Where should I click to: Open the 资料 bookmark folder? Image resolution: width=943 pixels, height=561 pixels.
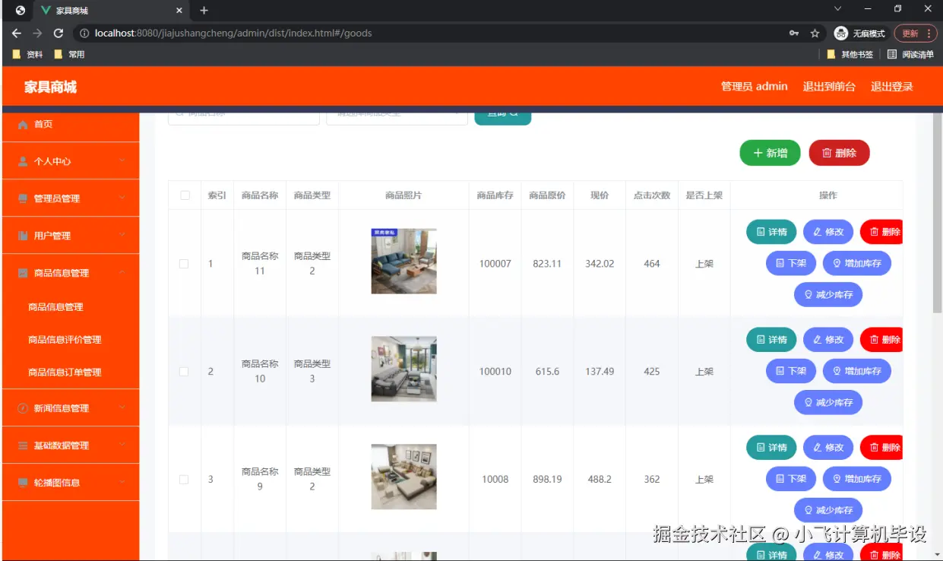pos(28,55)
